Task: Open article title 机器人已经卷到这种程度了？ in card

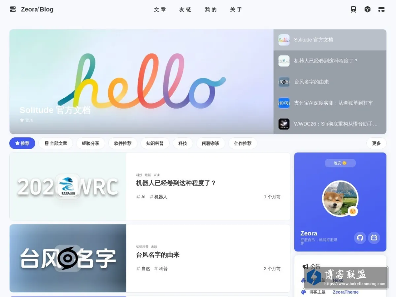Action: click(176, 183)
